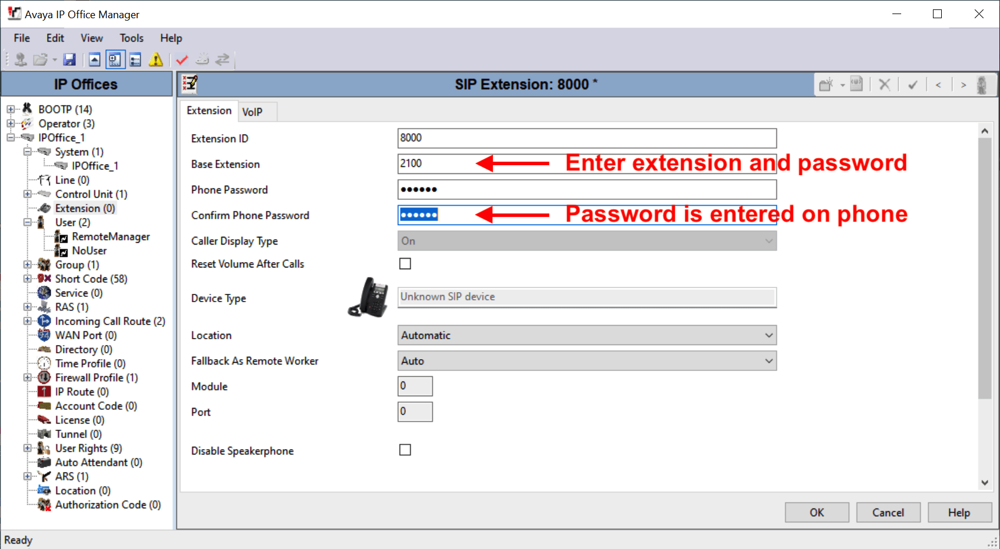Open the new record dropdown arrow
The height and width of the screenshot is (549, 1000).
pos(842,85)
